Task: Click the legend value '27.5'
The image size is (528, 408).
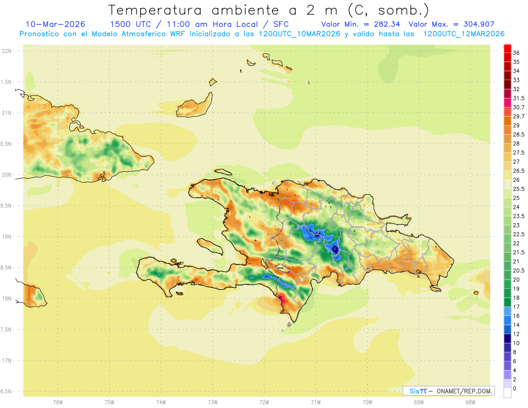Action: coord(519,152)
